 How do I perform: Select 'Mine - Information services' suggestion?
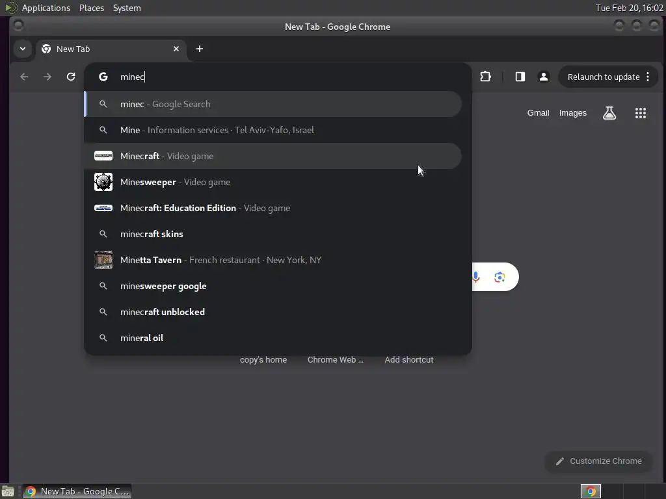(273, 130)
